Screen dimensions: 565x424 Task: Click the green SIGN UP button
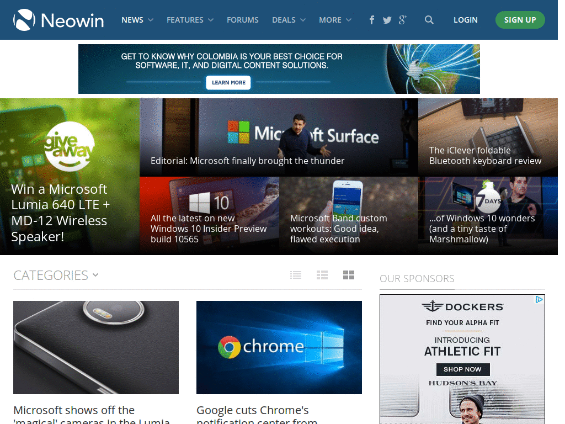(x=520, y=20)
